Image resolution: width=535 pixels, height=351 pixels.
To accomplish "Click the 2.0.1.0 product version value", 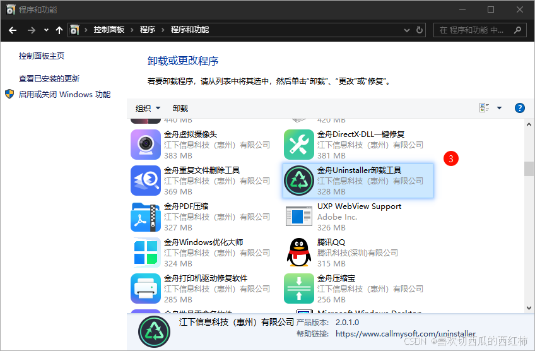I will click(x=348, y=323).
